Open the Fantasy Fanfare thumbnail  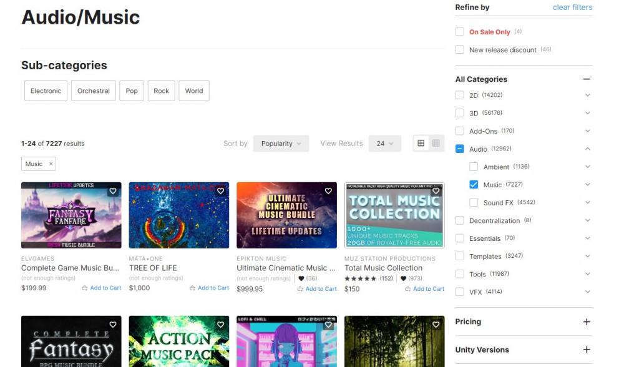pos(71,215)
